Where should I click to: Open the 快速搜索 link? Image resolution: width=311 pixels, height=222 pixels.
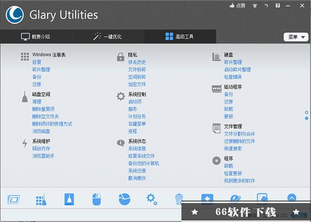pyautogui.click(x=233, y=148)
